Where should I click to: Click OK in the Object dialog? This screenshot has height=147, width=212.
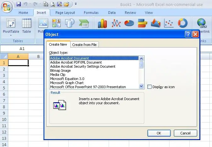click(159, 133)
